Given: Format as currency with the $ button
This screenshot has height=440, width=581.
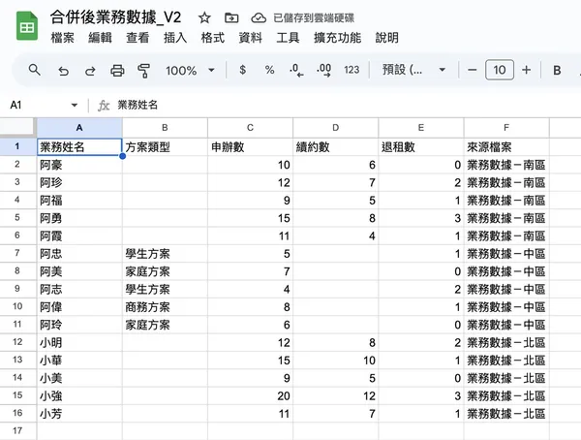Looking at the screenshot, I should [x=242, y=70].
